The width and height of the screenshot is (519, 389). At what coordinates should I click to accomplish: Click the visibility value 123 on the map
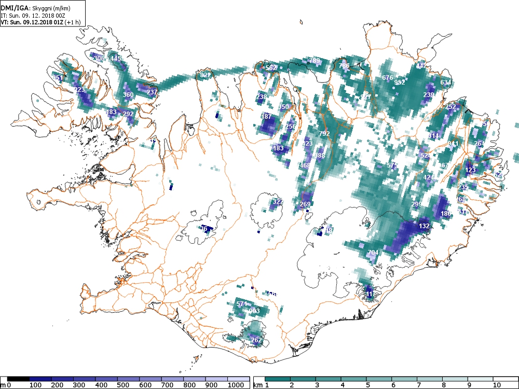point(470,170)
